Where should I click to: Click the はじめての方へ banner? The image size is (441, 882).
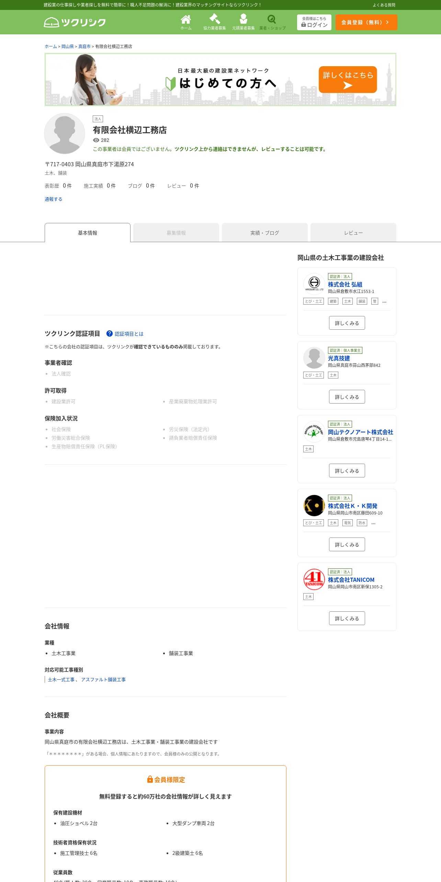(x=220, y=79)
